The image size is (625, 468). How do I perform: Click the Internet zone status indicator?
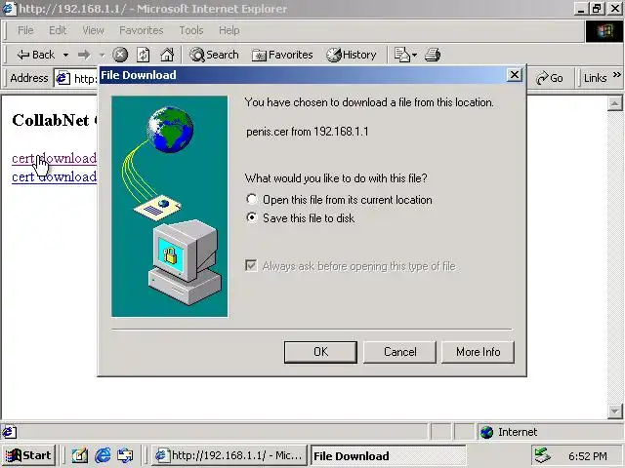pos(549,432)
